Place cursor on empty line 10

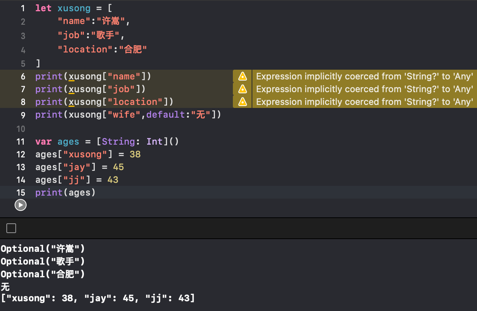[112, 129]
